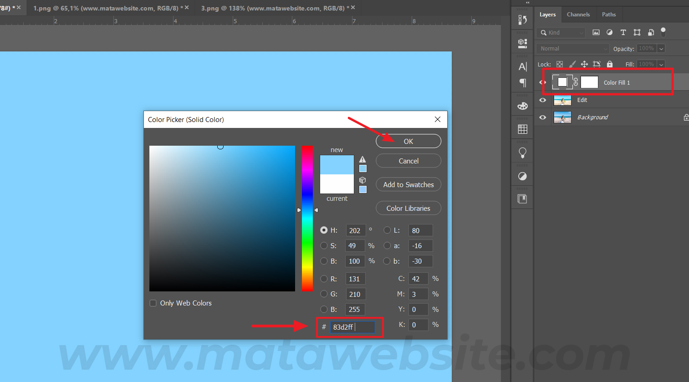Enable the Only Web Colors checkbox

(x=153, y=303)
